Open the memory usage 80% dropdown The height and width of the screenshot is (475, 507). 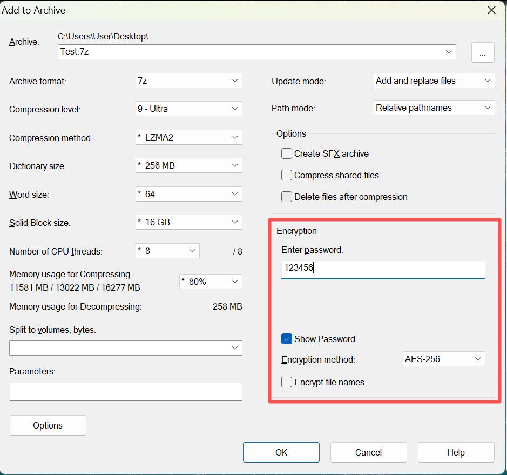(210, 282)
